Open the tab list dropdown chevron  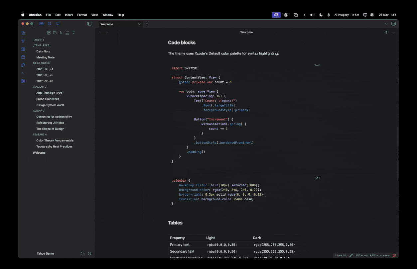coord(386,24)
